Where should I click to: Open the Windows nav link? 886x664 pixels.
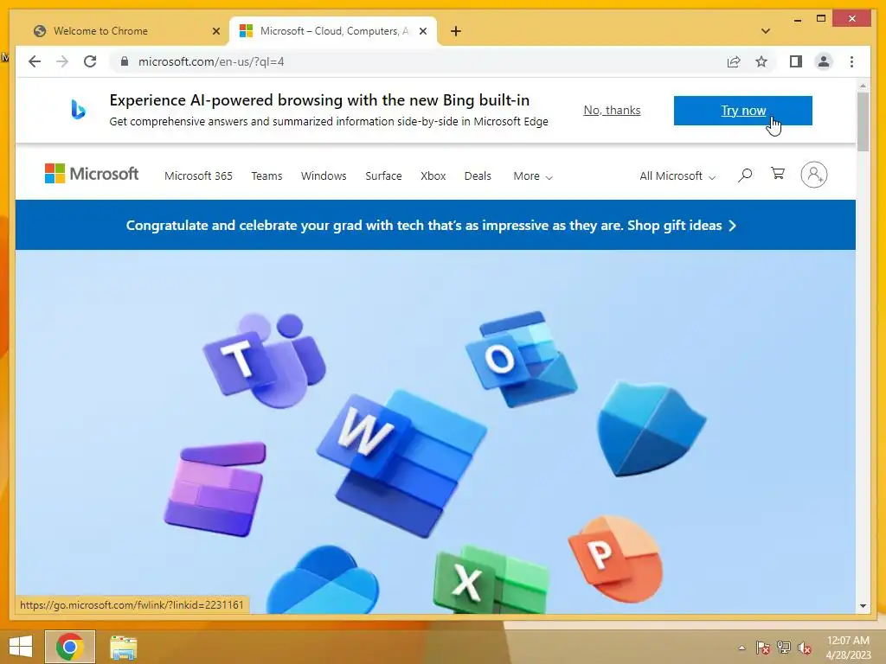(x=324, y=176)
